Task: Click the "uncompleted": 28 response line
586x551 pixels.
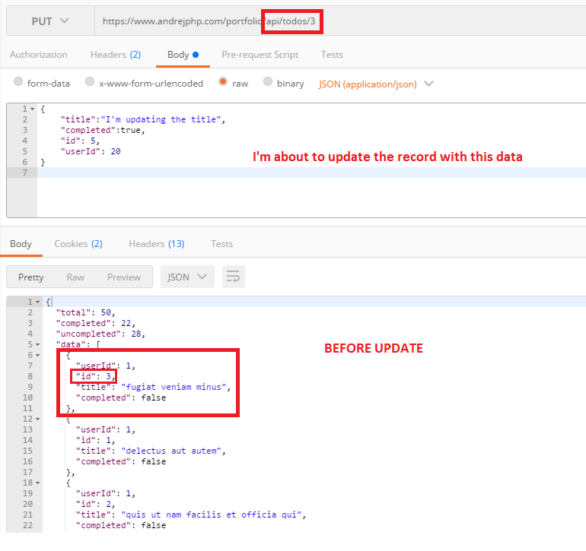Action: tap(100, 334)
